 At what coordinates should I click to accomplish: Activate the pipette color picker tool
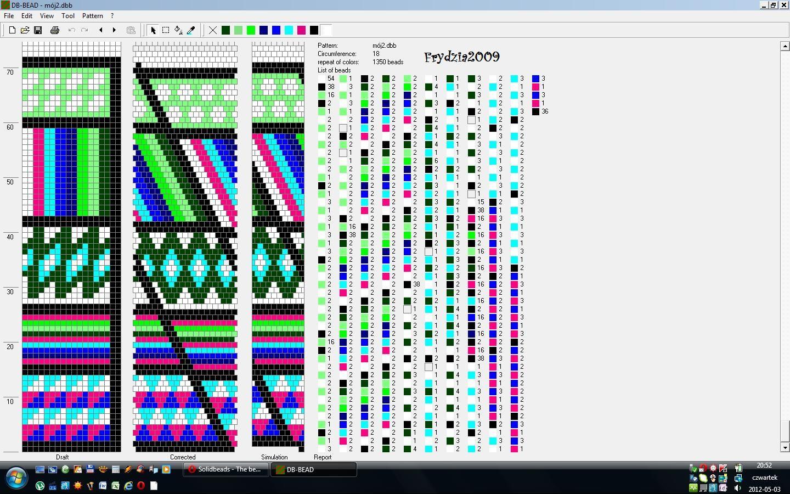[x=191, y=30]
